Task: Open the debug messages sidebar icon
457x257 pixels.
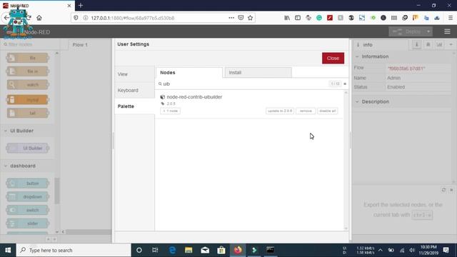Action: click(428, 44)
